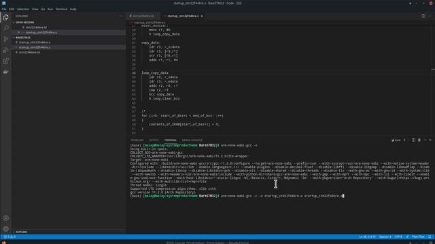
Task: Change line ending via LF status entry
Action: click(x=407, y=237)
